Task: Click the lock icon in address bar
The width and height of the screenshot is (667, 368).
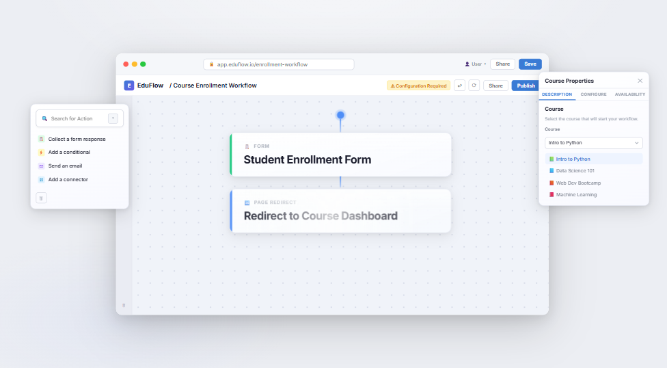Action: point(211,64)
